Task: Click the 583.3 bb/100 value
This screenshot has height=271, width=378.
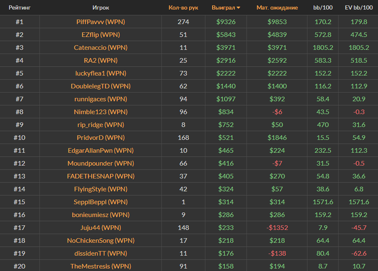Action: tap(323, 60)
